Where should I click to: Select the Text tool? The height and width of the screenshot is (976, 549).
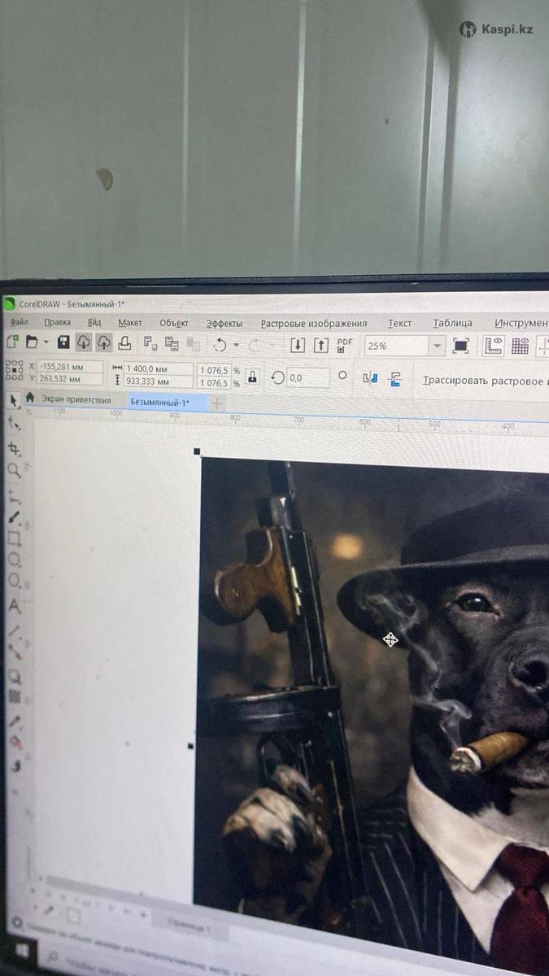[x=14, y=607]
